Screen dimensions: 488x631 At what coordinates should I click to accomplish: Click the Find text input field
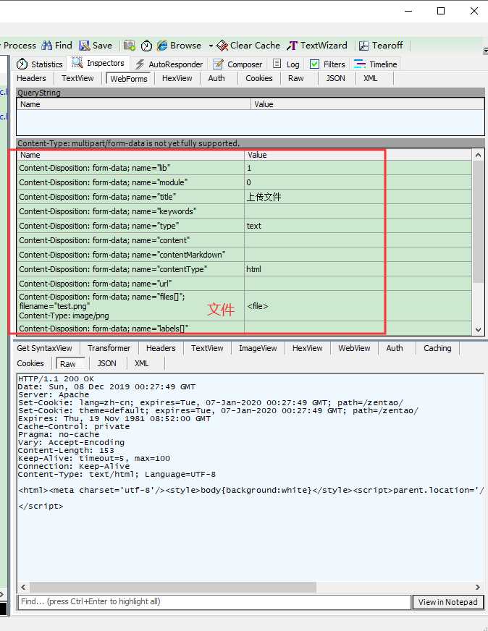click(214, 601)
